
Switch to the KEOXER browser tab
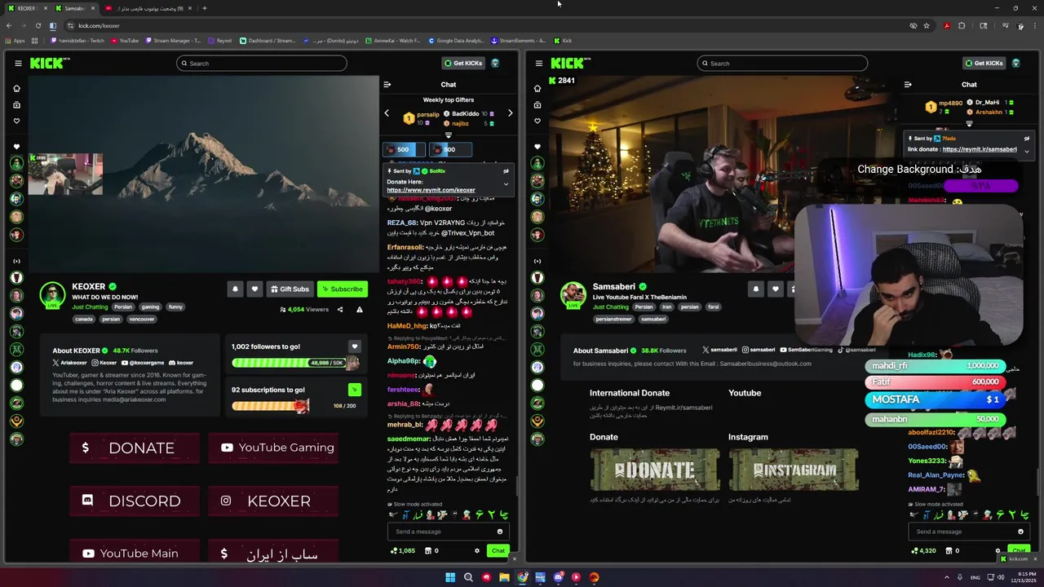26,8
